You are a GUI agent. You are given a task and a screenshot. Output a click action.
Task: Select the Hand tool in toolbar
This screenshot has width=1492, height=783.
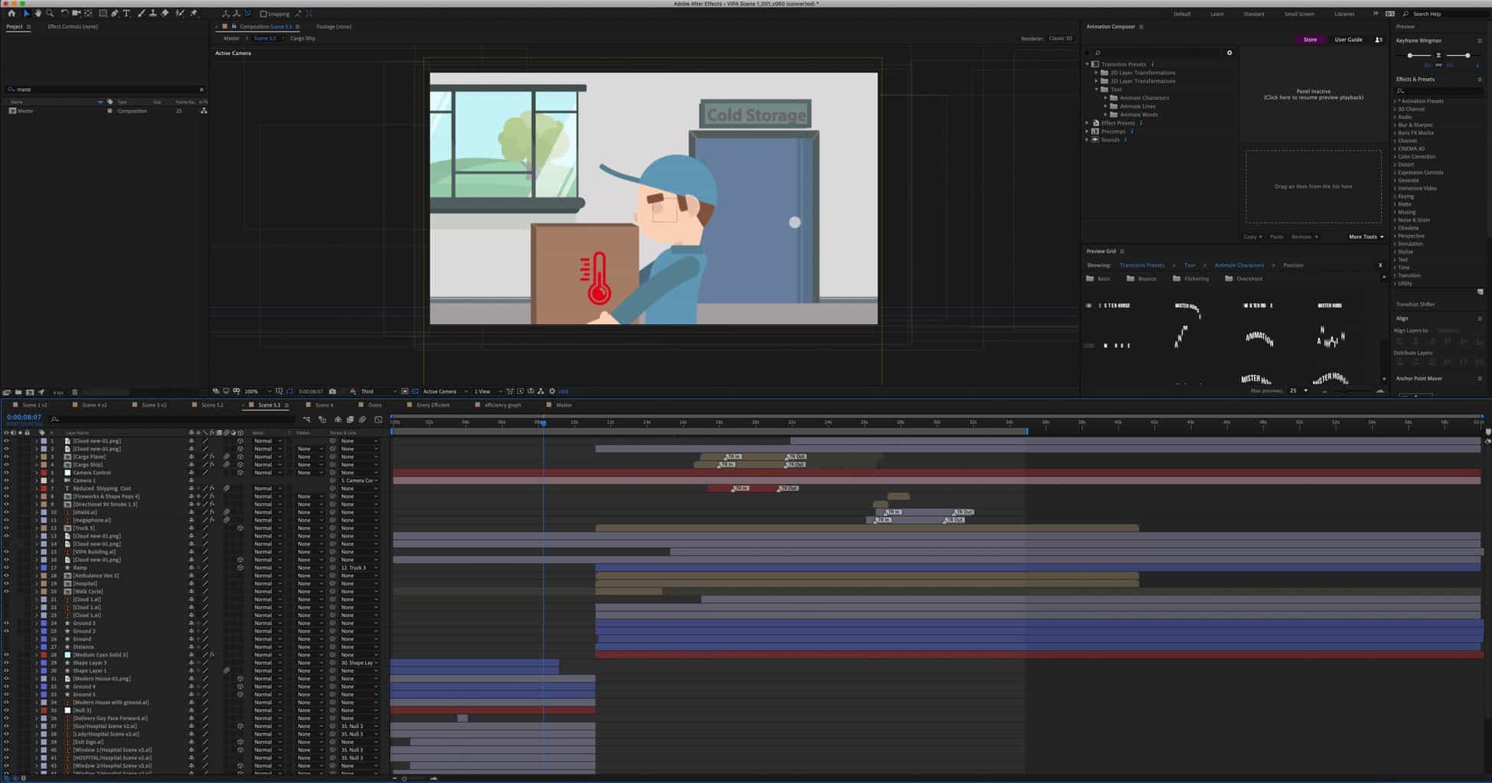(37, 14)
